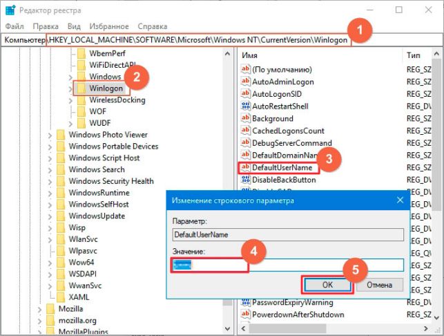
Task: Close the string edit dialog
Action: [400, 200]
